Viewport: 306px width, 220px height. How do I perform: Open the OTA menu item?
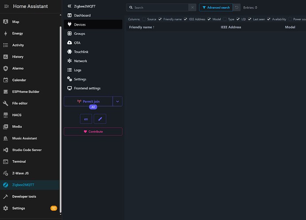click(93, 42)
